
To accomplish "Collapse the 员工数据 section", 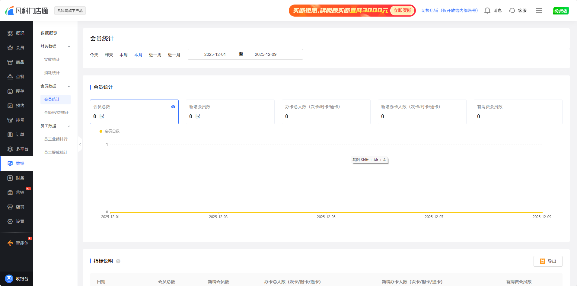I will (69, 126).
